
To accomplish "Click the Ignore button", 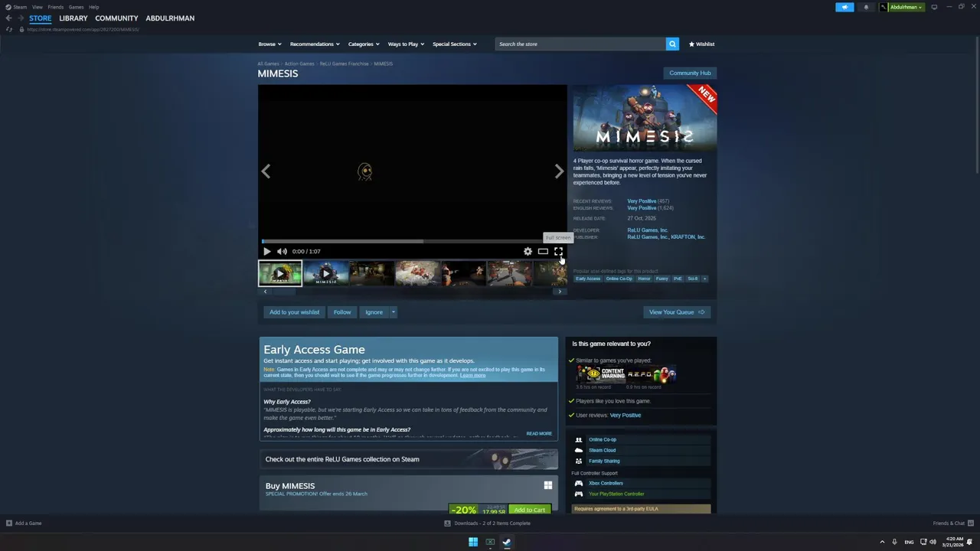I will click(374, 312).
